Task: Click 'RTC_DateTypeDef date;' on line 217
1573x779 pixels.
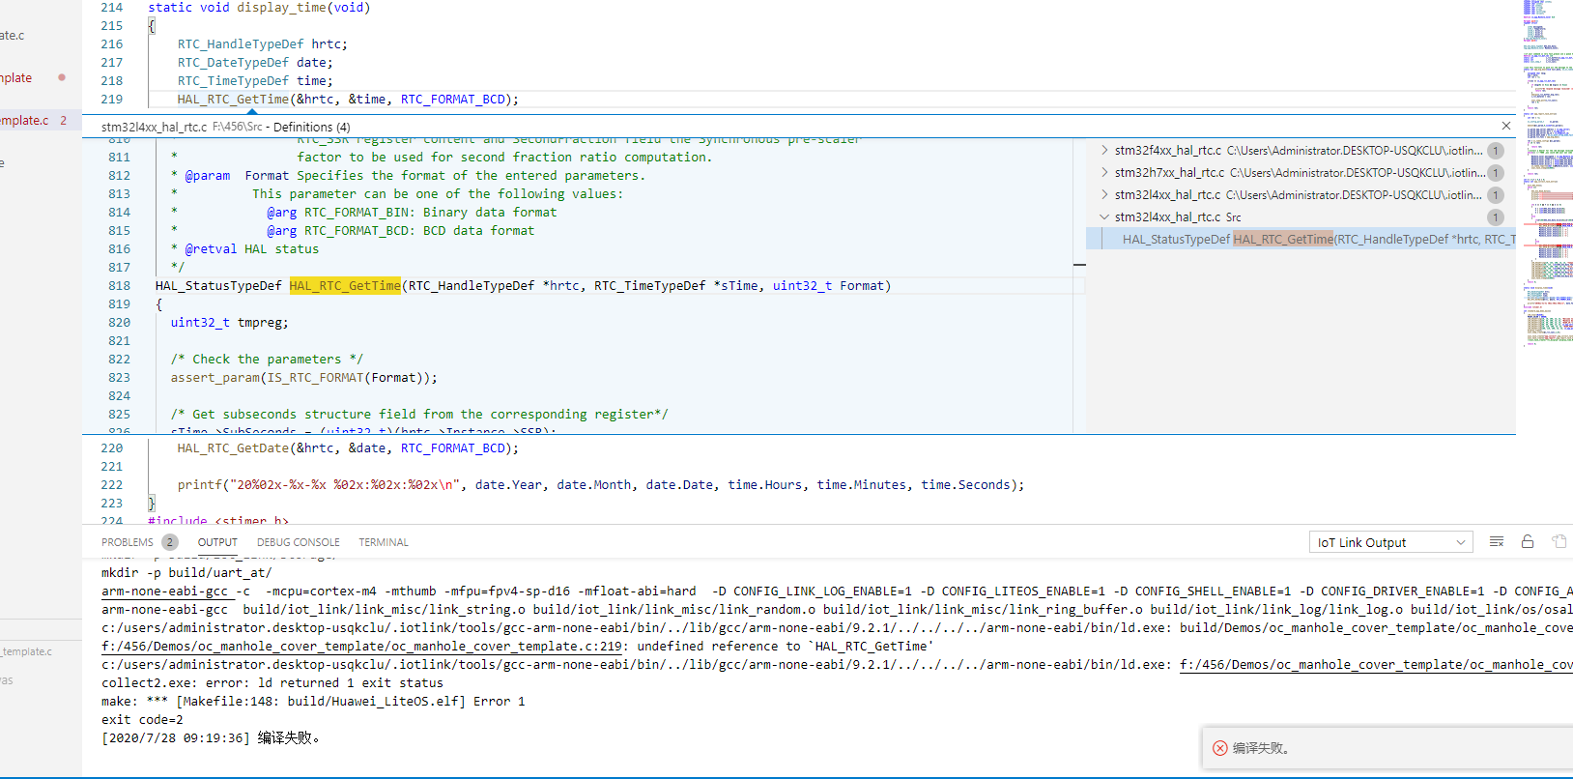Action: click(255, 63)
